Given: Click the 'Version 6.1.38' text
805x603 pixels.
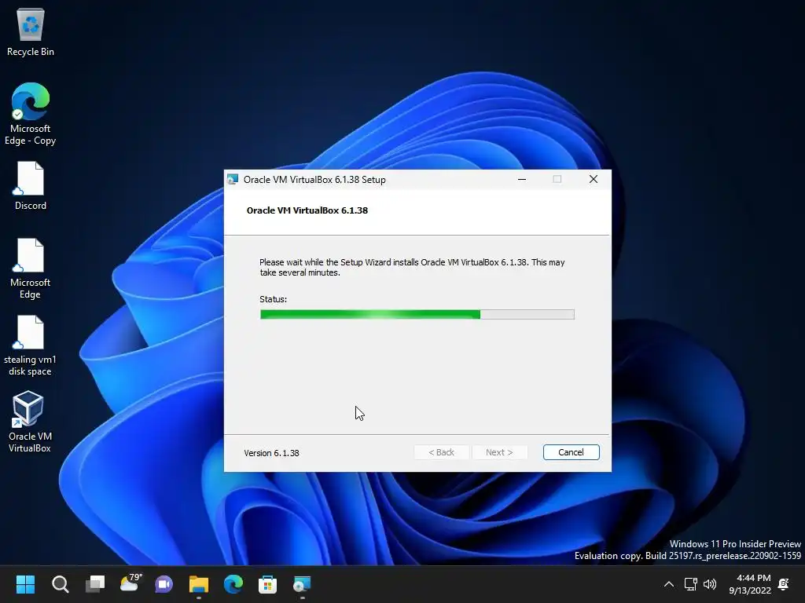Looking at the screenshot, I should pos(271,453).
